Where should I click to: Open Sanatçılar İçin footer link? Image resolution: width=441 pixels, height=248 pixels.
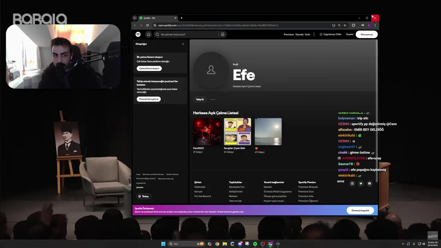click(237, 187)
